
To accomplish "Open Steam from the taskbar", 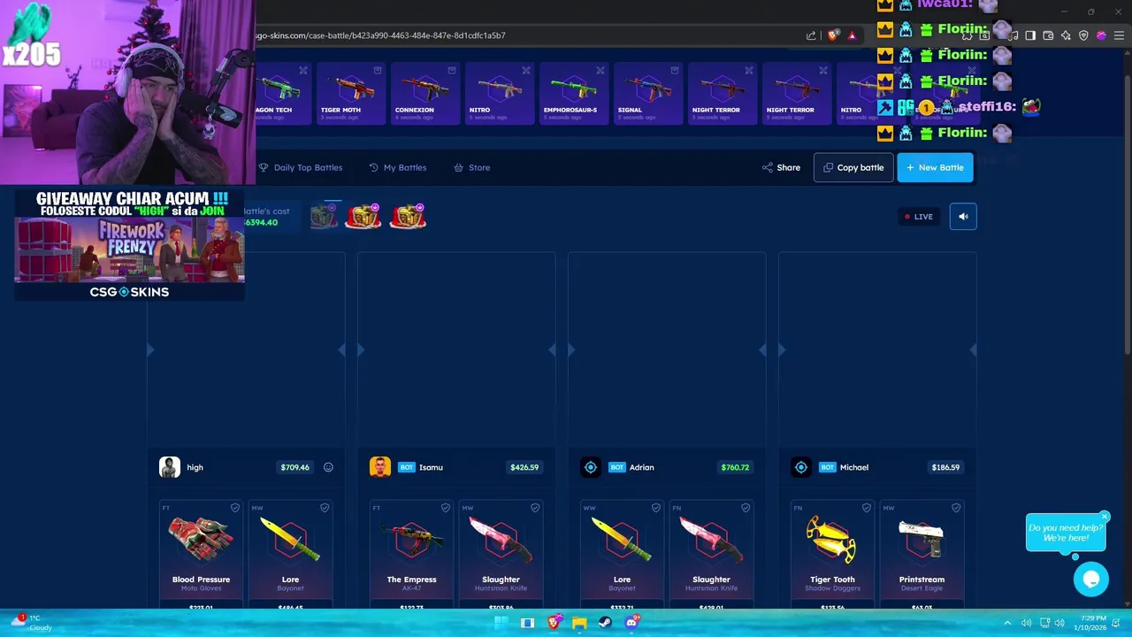I will click(605, 623).
